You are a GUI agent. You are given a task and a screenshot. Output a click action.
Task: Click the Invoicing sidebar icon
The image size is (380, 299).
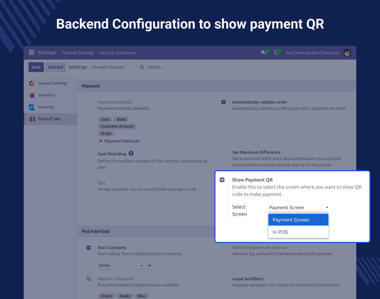[x=32, y=107]
